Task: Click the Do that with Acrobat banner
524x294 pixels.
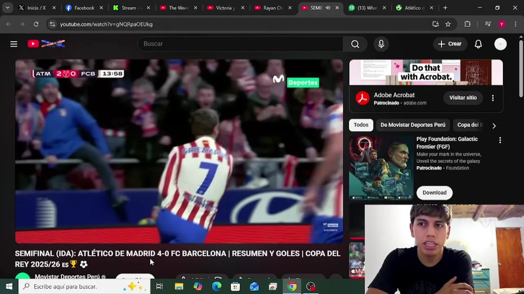Action: [426, 72]
